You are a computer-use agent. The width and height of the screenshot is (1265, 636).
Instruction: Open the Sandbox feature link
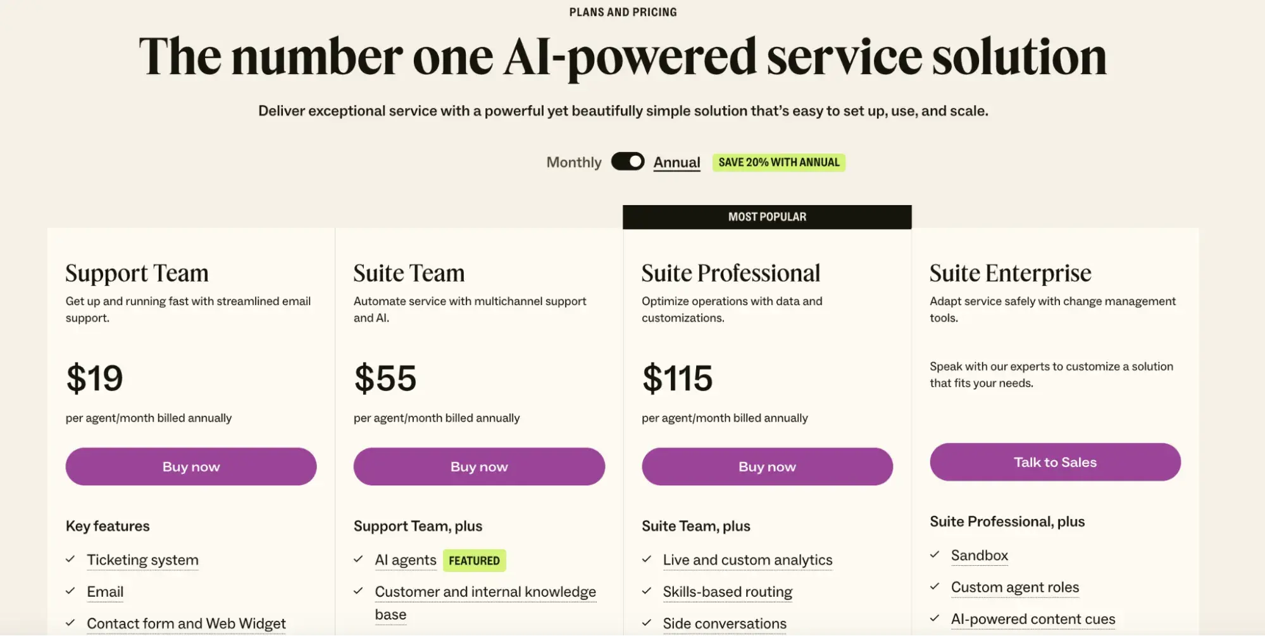tap(979, 556)
